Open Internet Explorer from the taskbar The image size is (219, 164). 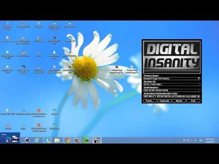coord(37,140)
